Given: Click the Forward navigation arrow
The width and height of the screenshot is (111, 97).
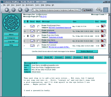Looking at the screenshot, I should pos(13,10).
